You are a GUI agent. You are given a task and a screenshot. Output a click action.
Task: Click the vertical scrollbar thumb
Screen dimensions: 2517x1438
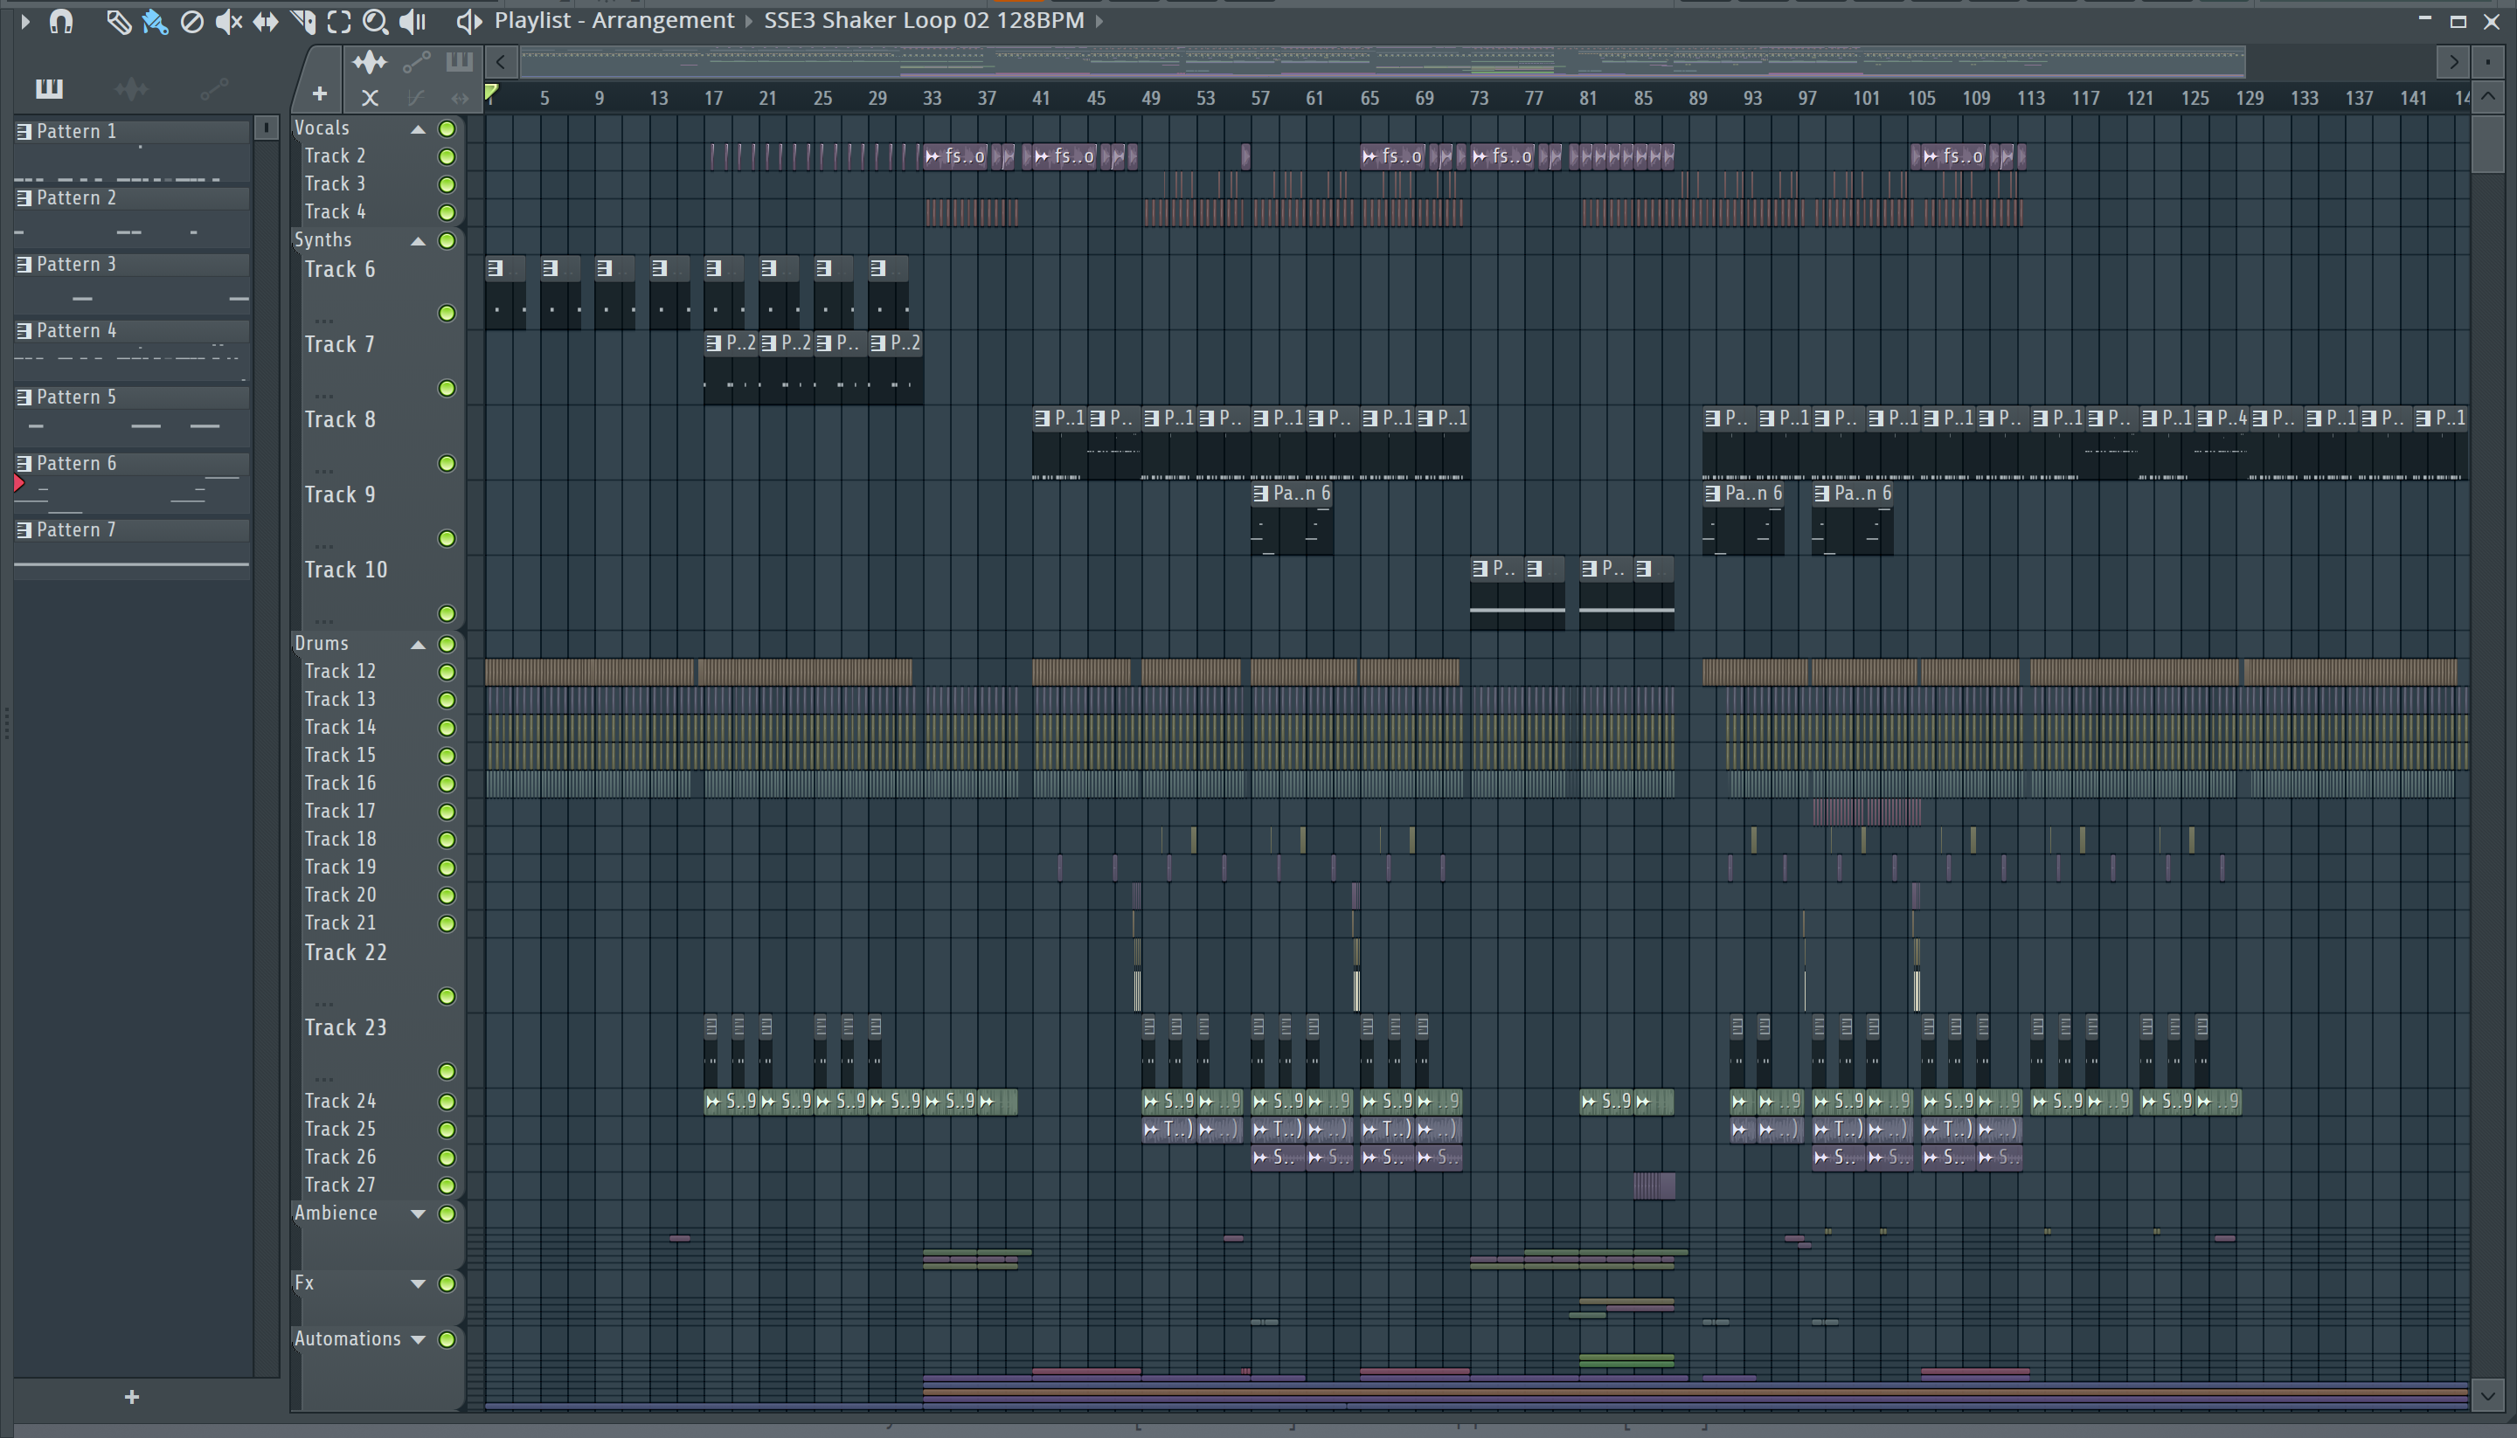click(2487, 143)
